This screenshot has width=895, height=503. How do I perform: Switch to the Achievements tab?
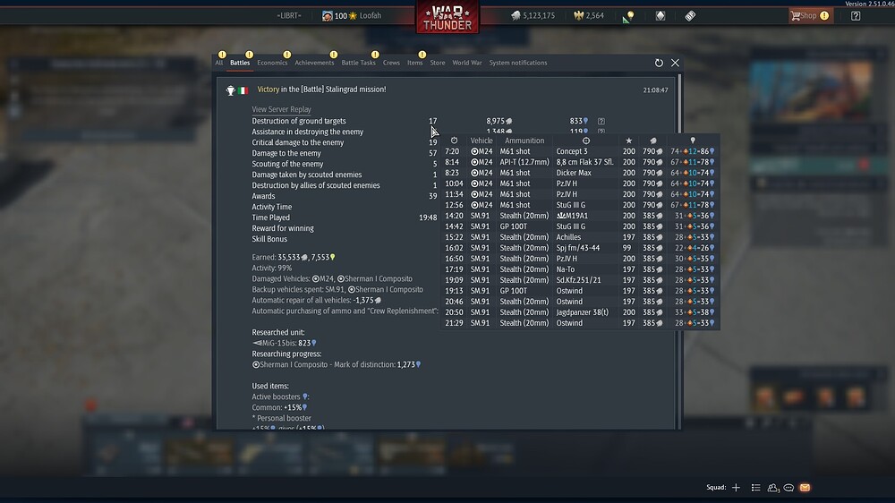[x=314, y=63]
